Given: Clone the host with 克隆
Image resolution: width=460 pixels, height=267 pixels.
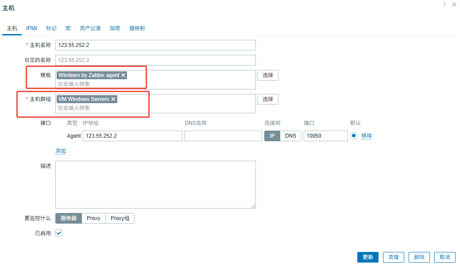Looking at the screenshot, I should tap(393, 257).
